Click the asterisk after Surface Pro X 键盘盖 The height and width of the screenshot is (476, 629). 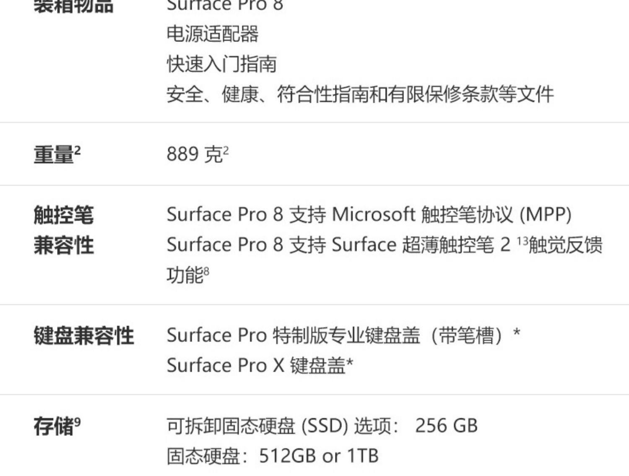click(x=350, y=364)
